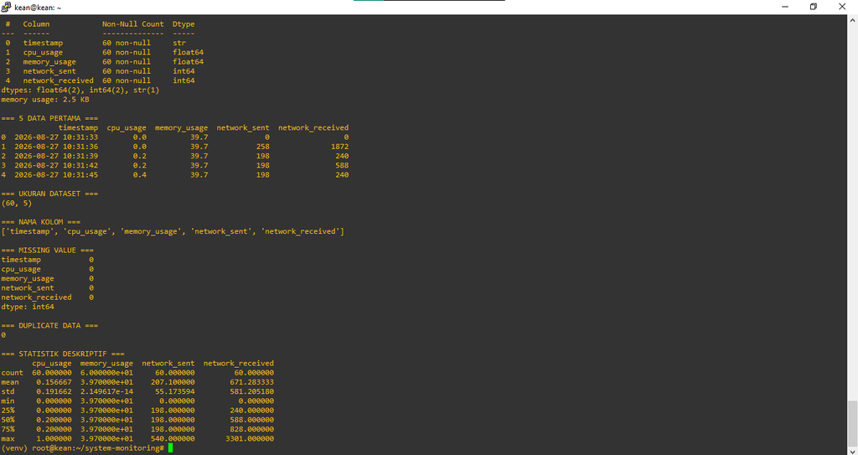Viewport: 858px width, 455px height.
Task: Click the '75%' row label
Action: pos(8,429)
